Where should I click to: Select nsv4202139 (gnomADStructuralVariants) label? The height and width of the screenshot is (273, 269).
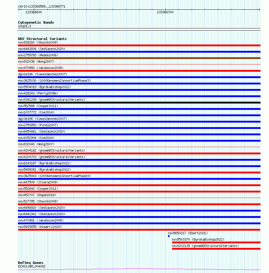click(205, 246)
